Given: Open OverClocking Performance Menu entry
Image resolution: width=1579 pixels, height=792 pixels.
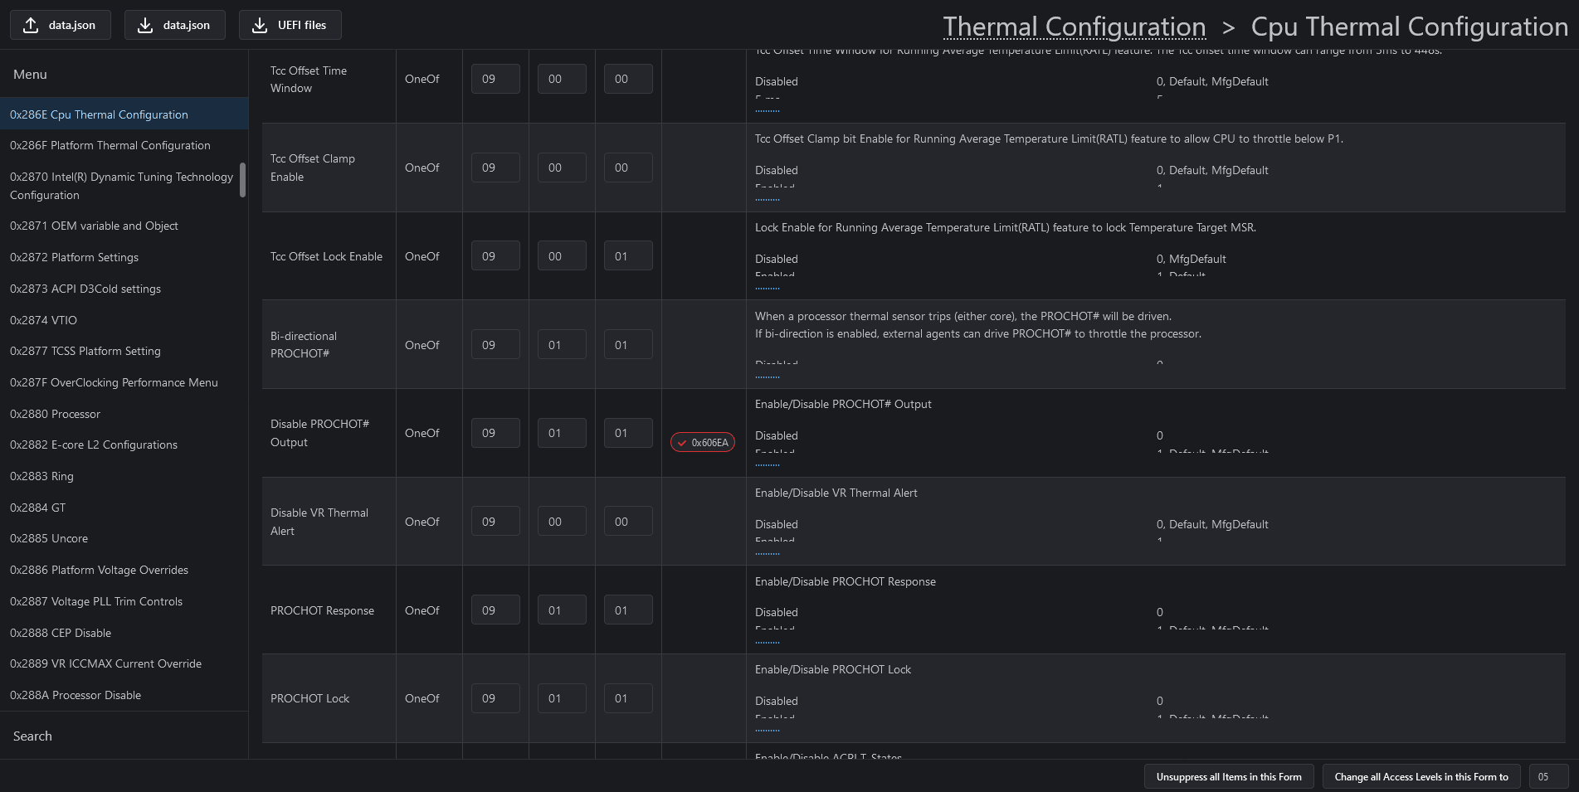Looking at the screenshot, I should point(114,382).
